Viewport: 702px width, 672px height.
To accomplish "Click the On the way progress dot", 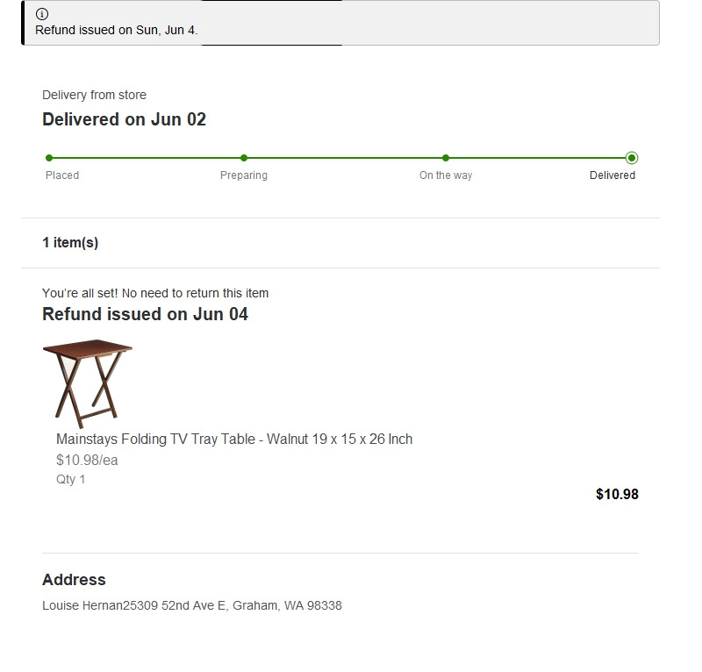I will tap(446, 158).
